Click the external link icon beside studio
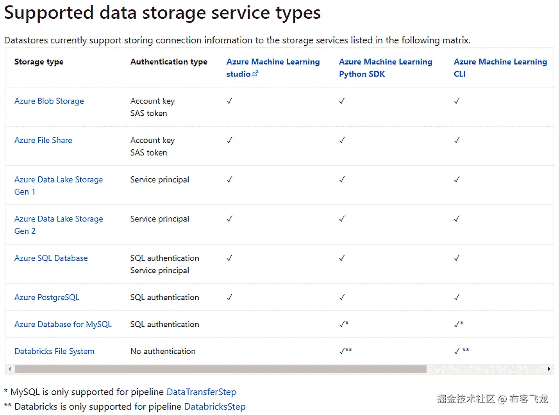 (255, 73)
